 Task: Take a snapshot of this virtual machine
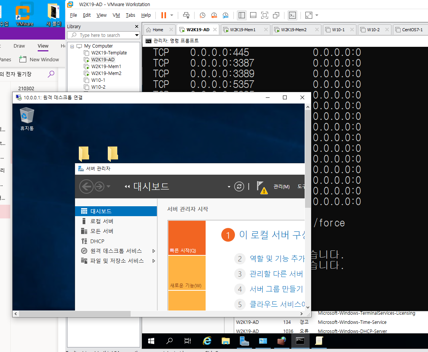pyautogui.click(x=202, y=15)
